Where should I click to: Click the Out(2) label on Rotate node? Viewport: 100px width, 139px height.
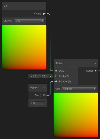tap(89, 71)
